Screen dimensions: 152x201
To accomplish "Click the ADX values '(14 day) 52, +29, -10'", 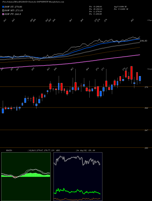I will pyautogui.click(x=85, y=150).
